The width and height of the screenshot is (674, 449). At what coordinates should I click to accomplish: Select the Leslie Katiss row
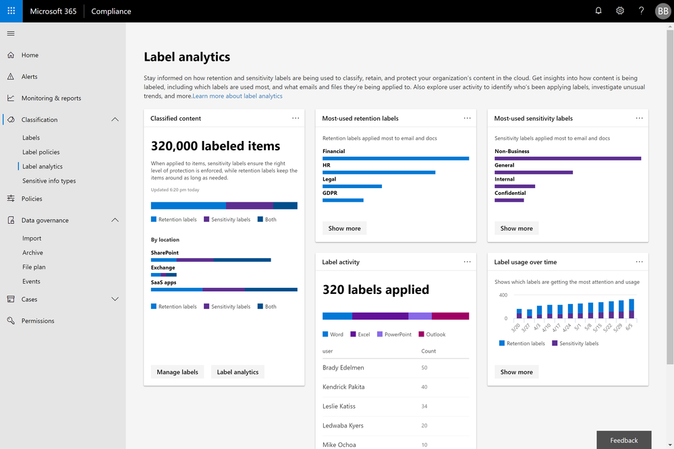tap(395, 407)
